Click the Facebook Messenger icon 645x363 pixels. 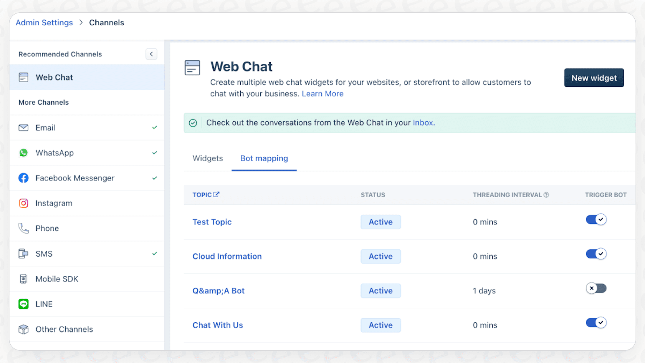click(x=23, y=178)
